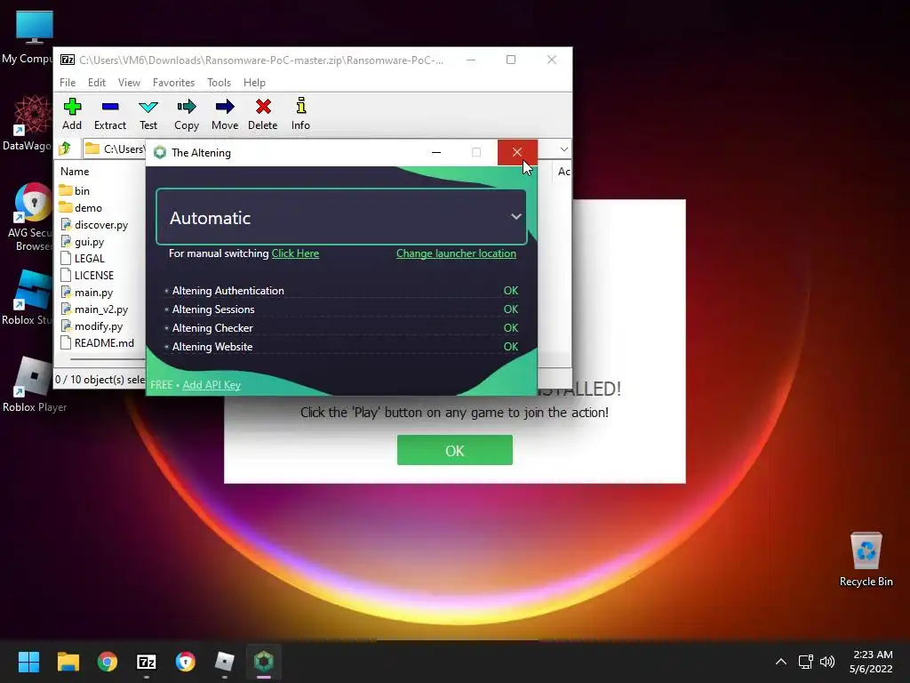The image size is (910, 683).
Task: Open the Recycle Bin desktop icon
Action: click(x=866, y=559)
